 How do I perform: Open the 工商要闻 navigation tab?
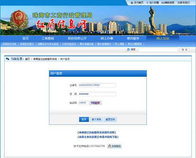[x=48, y=38]
